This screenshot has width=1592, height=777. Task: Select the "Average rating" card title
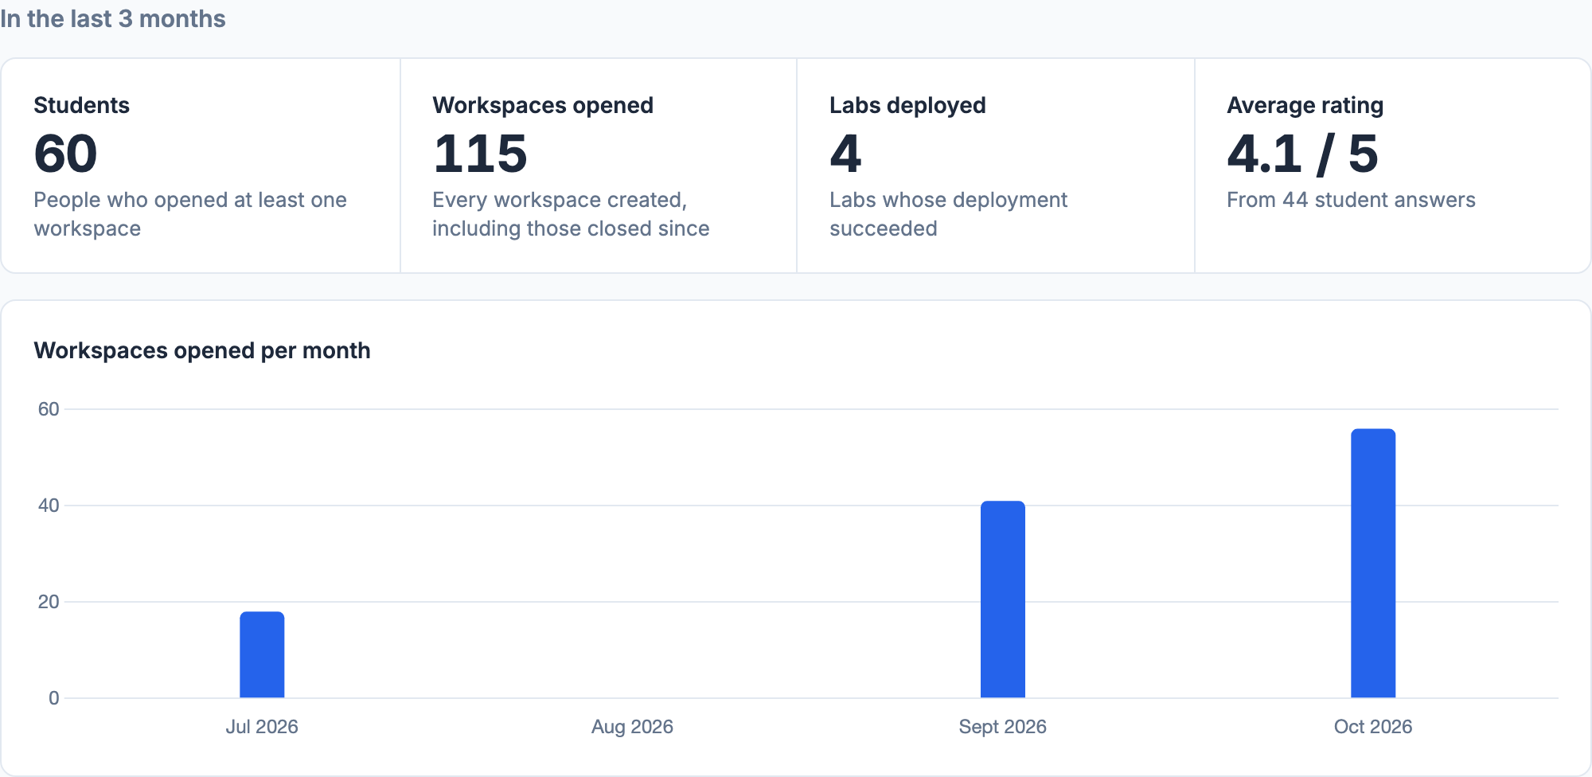1305,105
